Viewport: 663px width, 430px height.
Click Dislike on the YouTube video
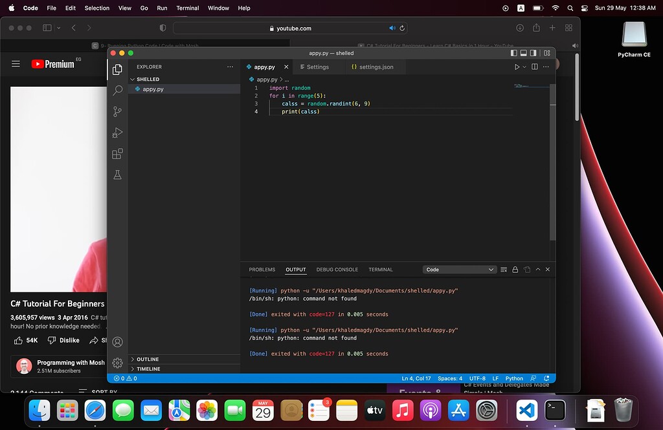(x=64, y=340)
